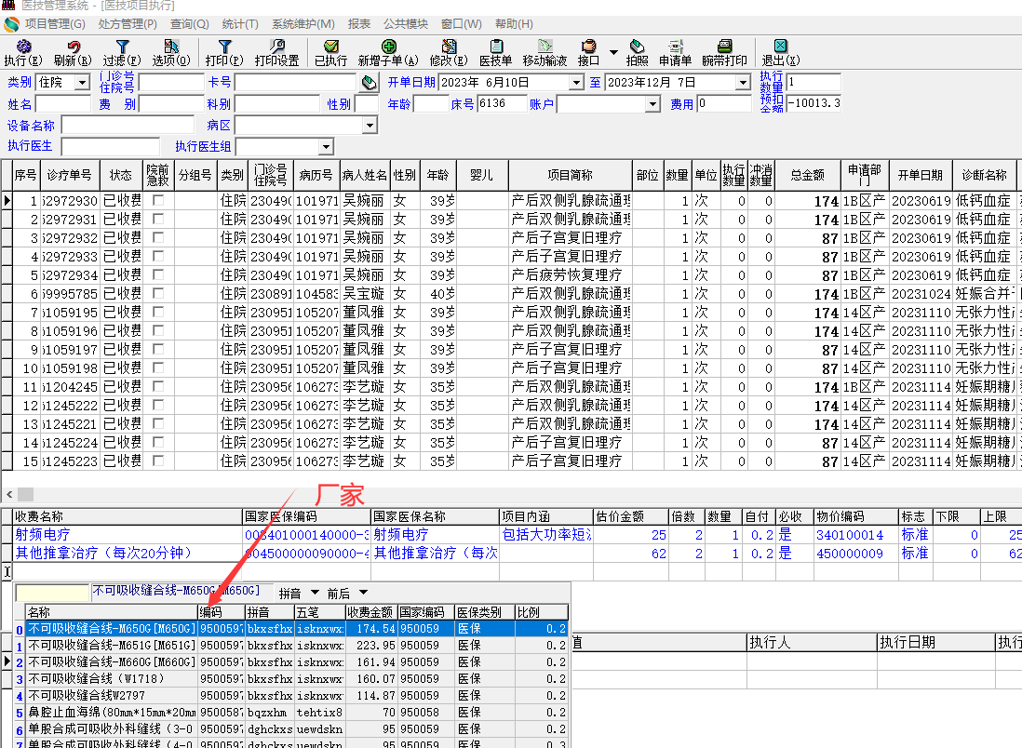Click the horizontal scrollbar left arrow under grid
The image size is (1022, 748).
click(x=9, y=494)
